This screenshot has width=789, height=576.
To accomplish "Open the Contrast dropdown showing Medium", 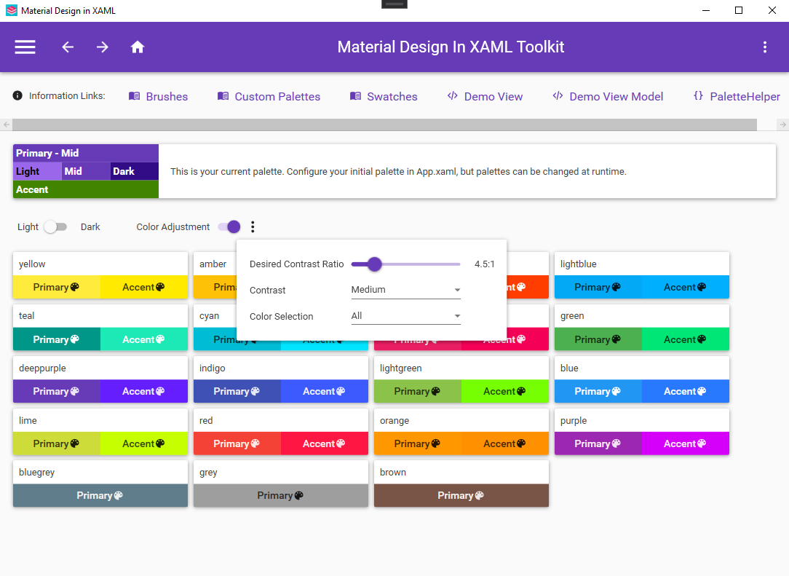I will pyautogui.click(x=405, y=290).
